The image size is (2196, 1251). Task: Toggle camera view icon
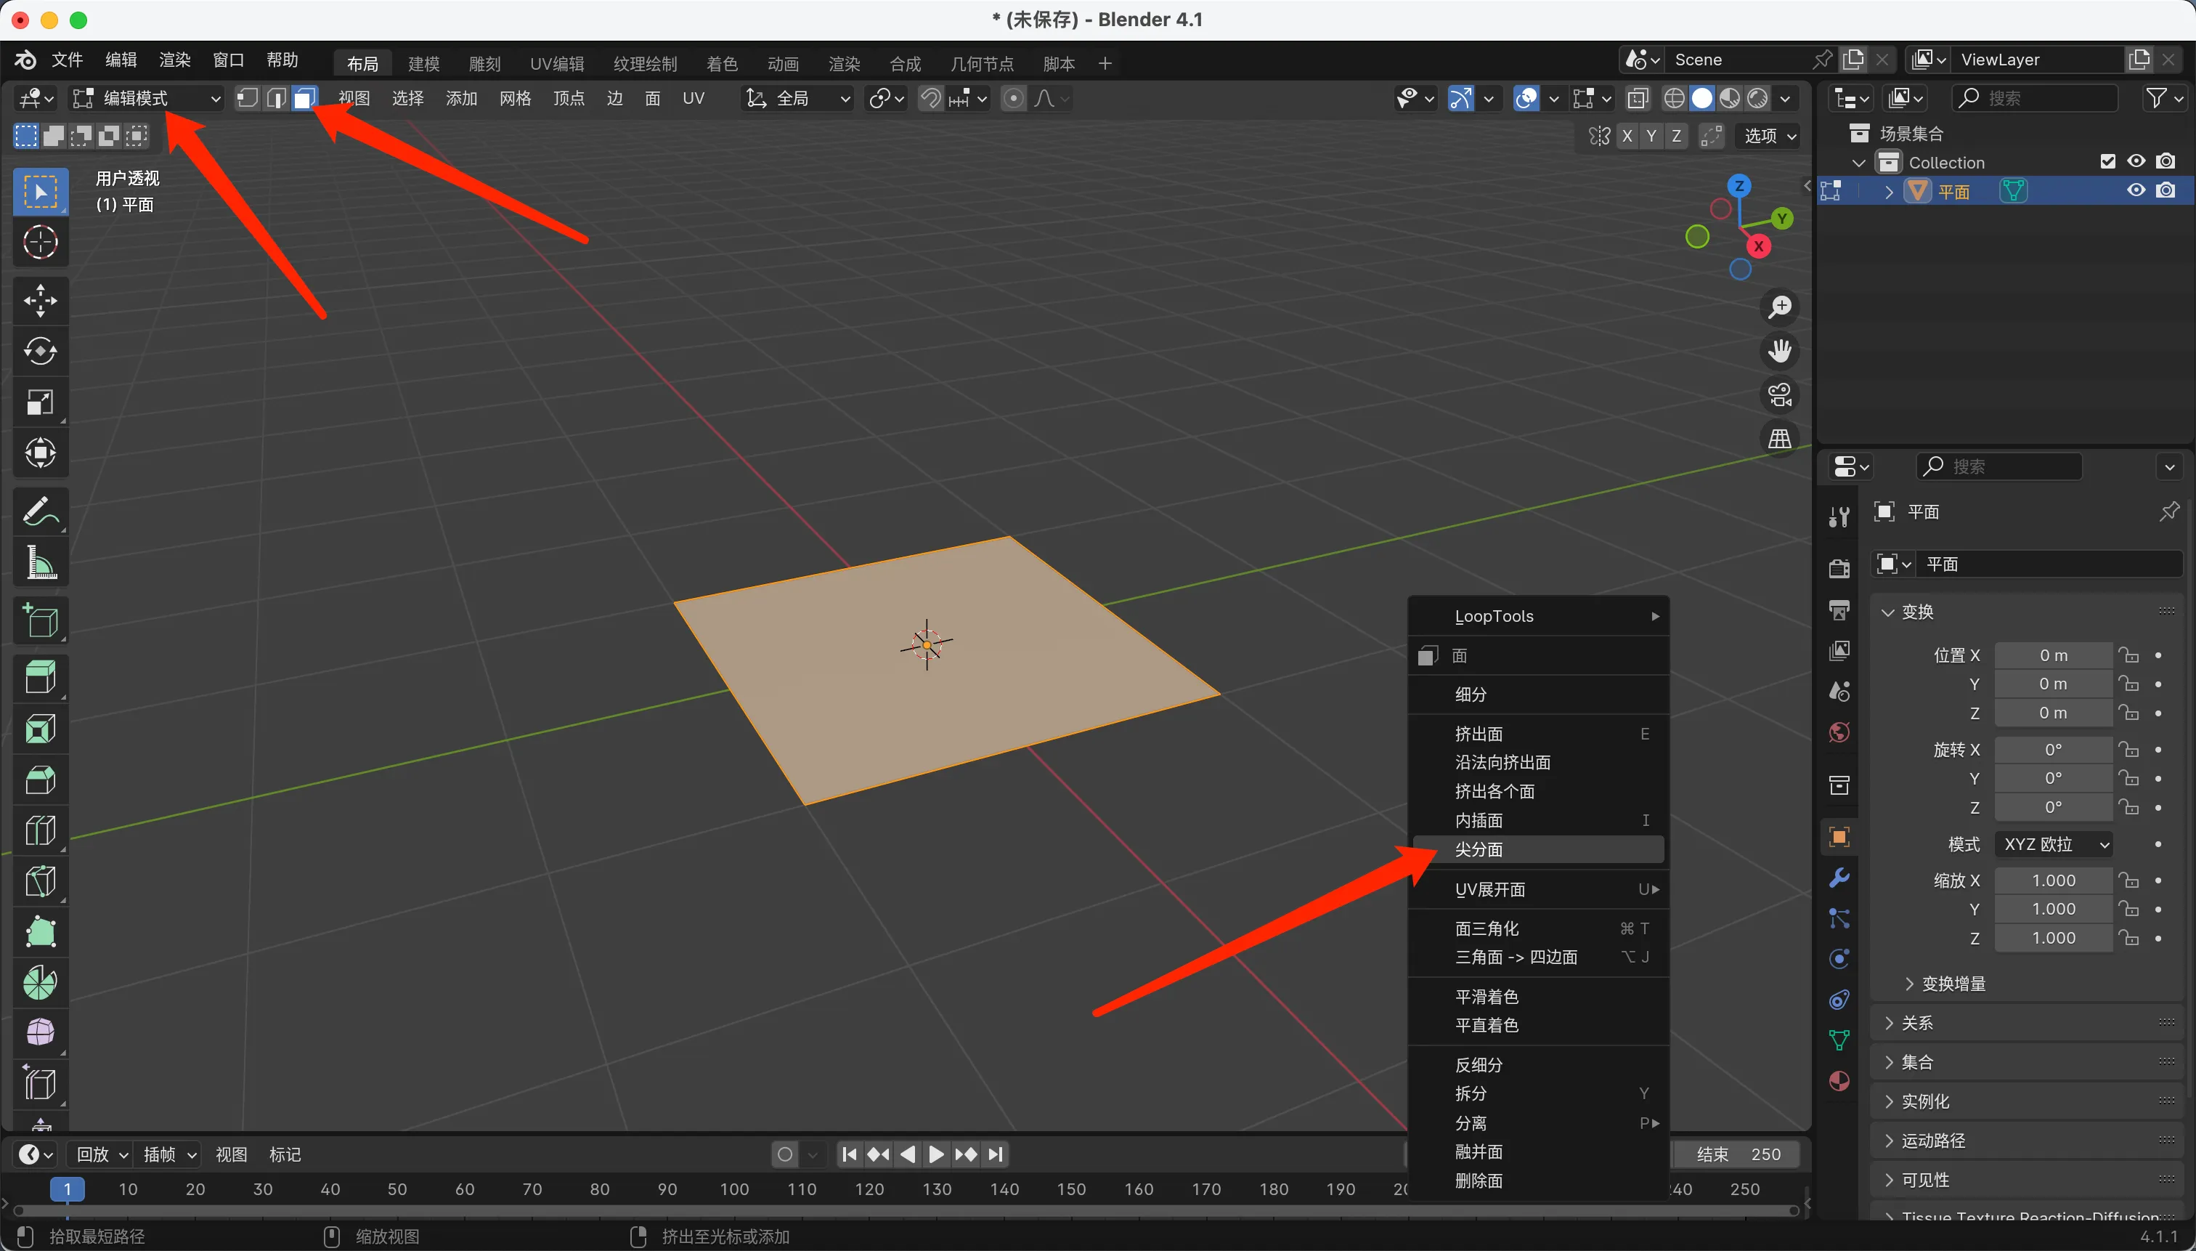click(1779, 396)
